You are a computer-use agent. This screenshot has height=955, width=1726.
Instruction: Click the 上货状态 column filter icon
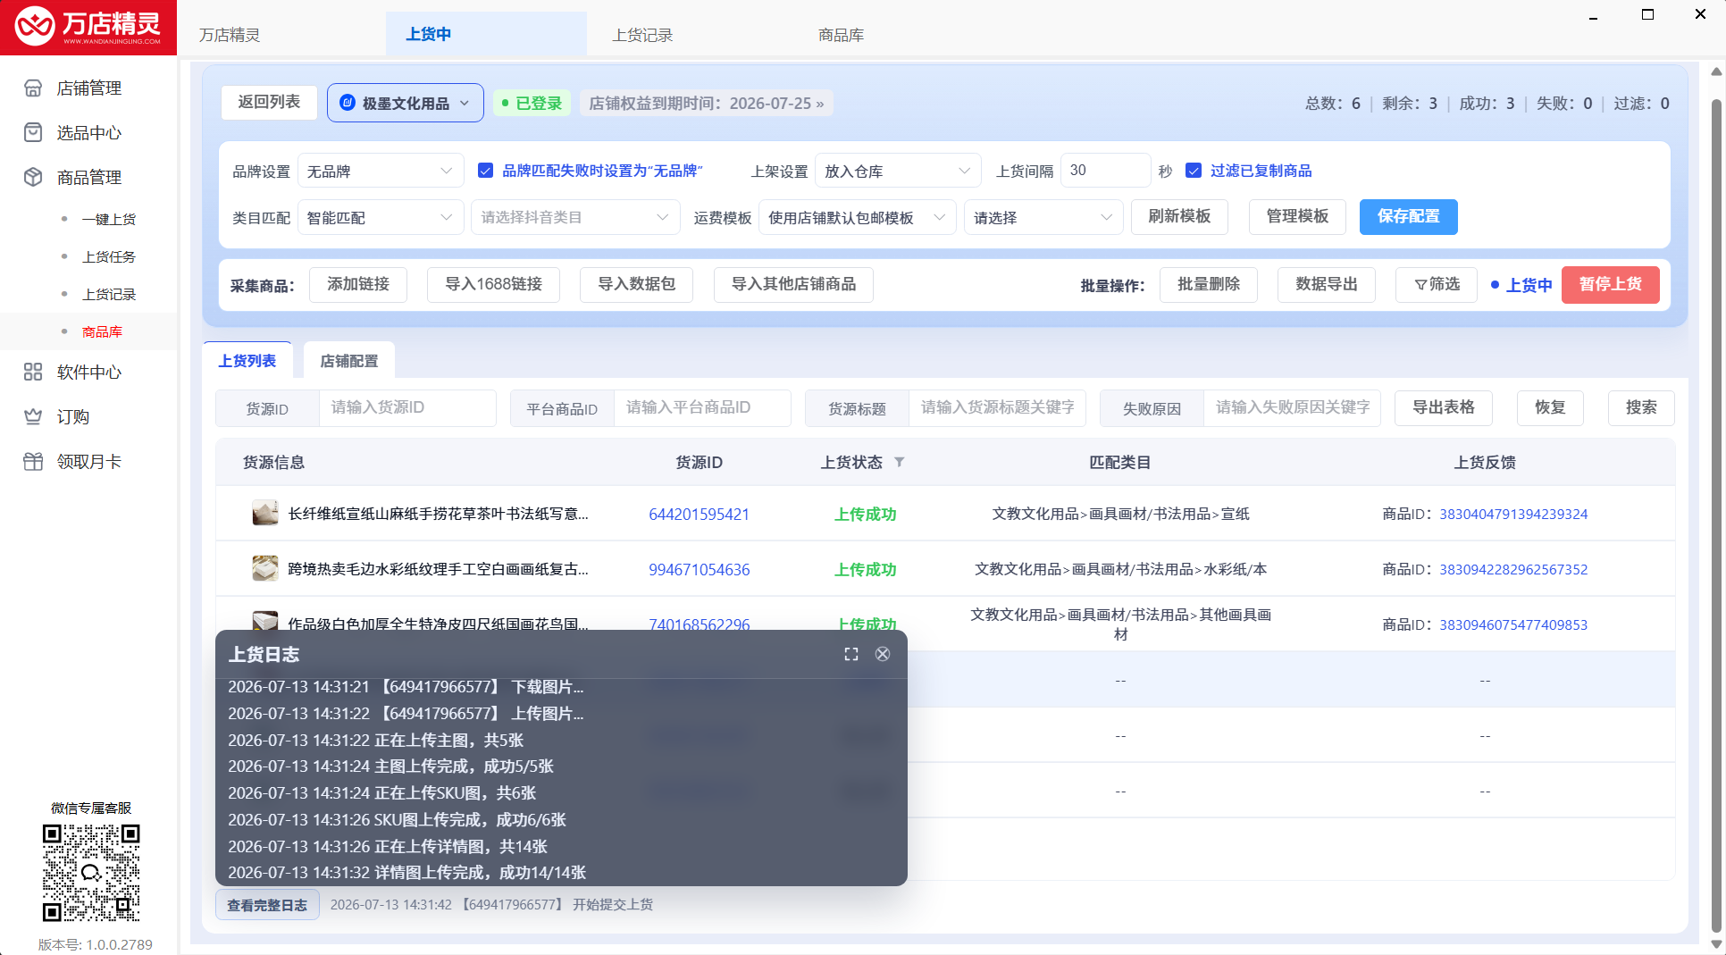(900, 462)
